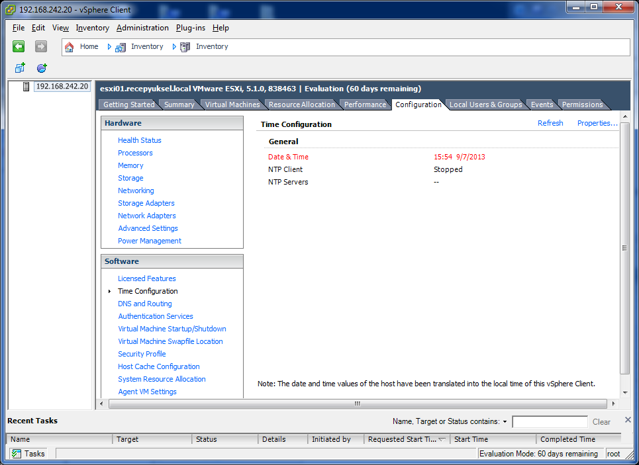Open the File menu

tap(19, 28)
